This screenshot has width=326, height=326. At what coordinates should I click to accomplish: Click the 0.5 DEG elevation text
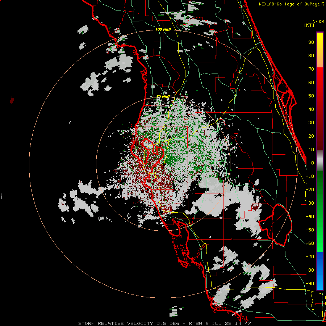[168, 323]
